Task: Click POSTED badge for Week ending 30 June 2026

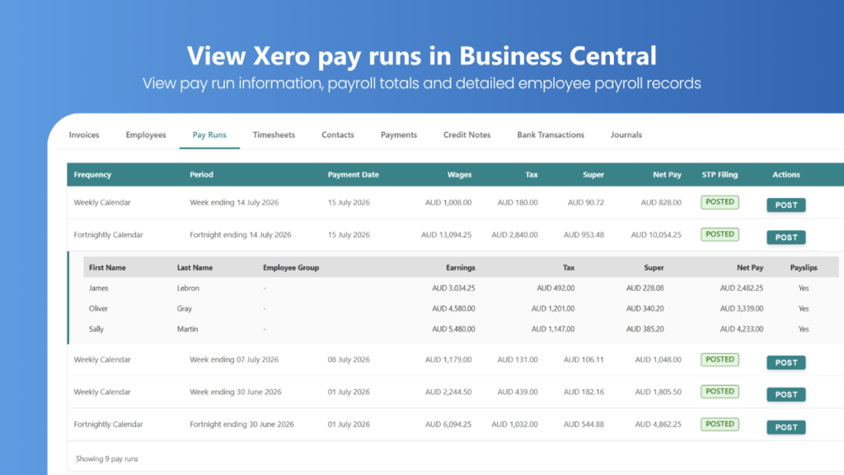Action: (x=720, y=392)
